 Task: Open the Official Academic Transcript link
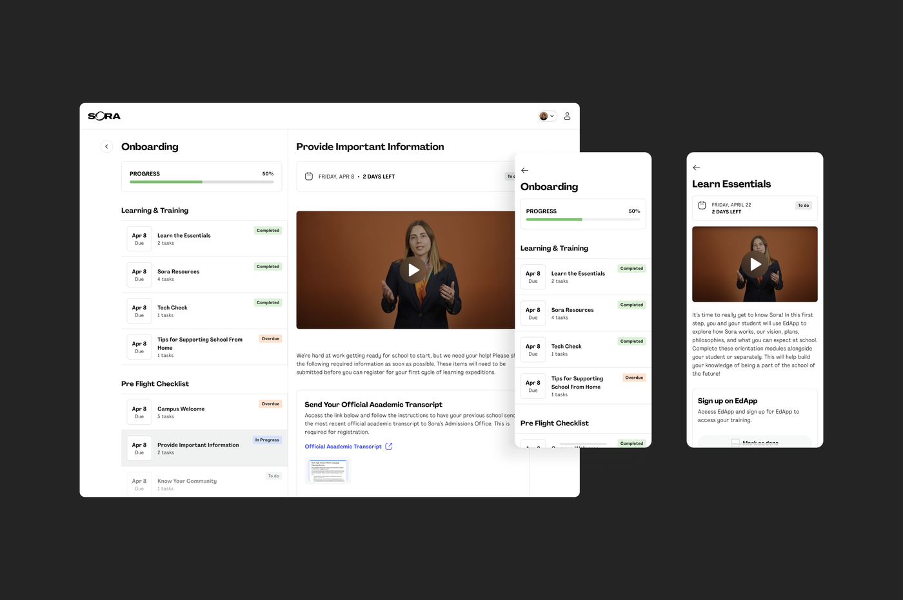click(343, 447)
